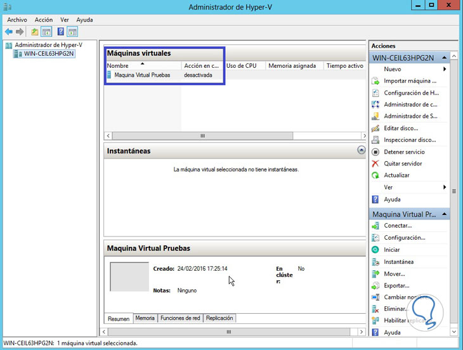The height and width of the screenshot is (350, 463).
Task: Click the Uso de CPU column header
Action: [245, 65]
